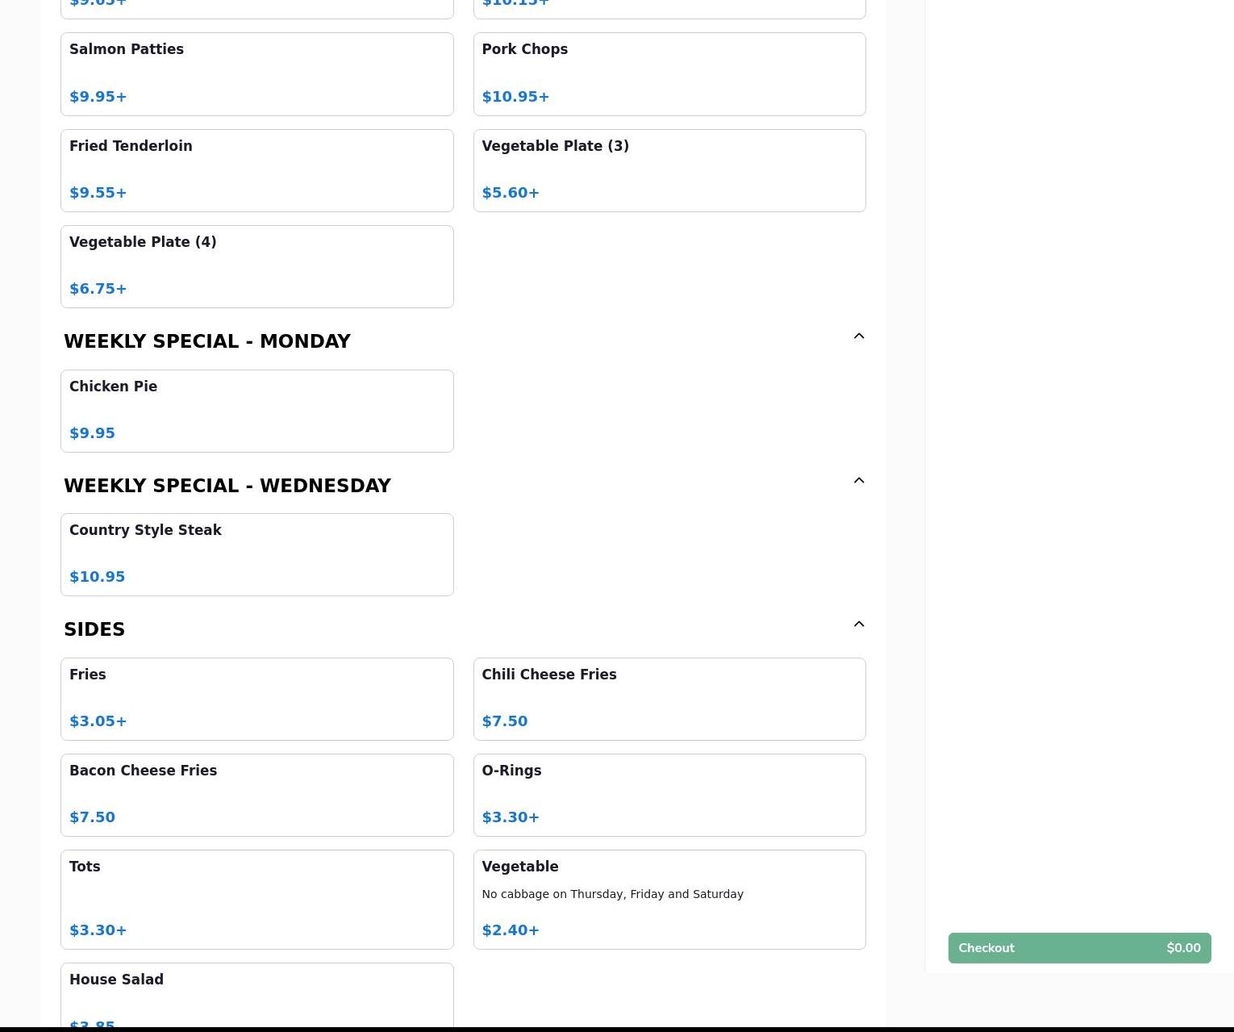
Task: Add Fried Tenderloin to the order
Action: (x=257, y=170)
